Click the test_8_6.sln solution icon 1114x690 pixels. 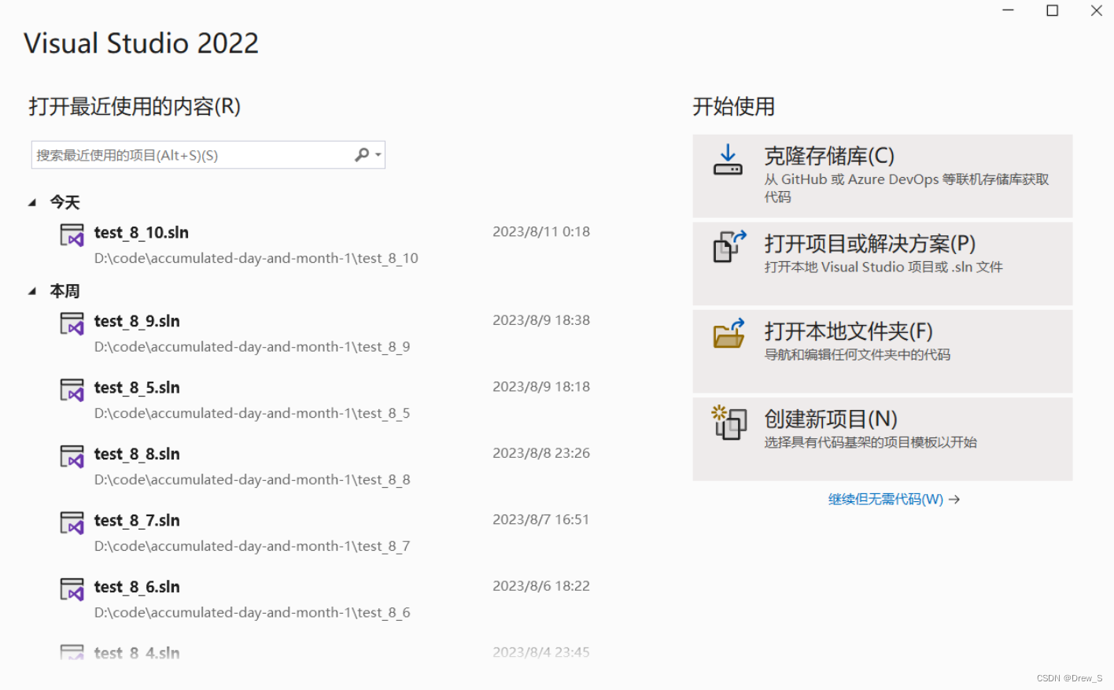click(x=72, y=589)
